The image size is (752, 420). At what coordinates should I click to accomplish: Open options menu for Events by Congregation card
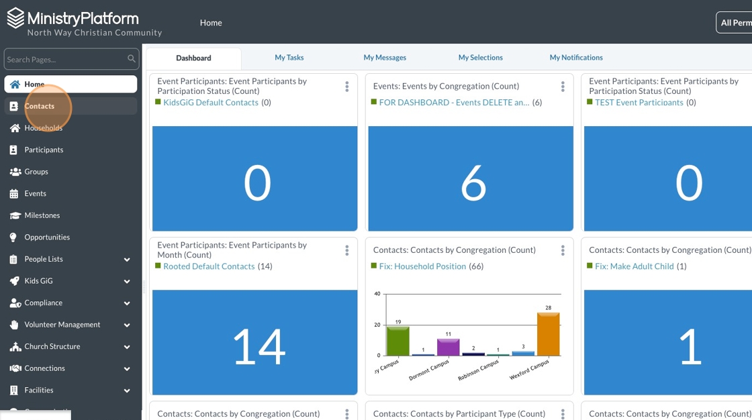click(563, 87)
